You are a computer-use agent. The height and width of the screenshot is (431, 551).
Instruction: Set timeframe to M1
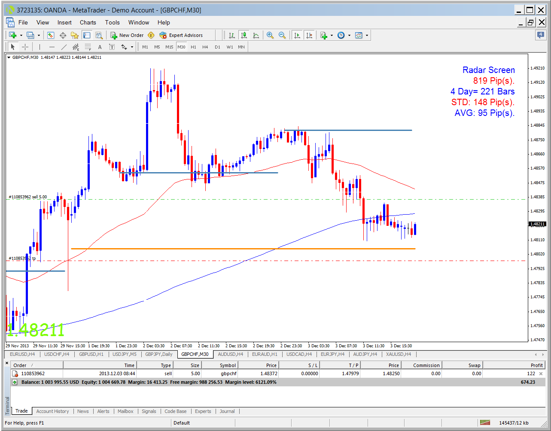pyautogui.click(x=145, y=47)
